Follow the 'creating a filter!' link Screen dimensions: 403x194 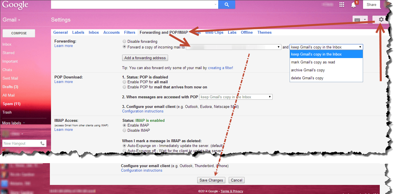pyautogui.click(x=220, y=68)
